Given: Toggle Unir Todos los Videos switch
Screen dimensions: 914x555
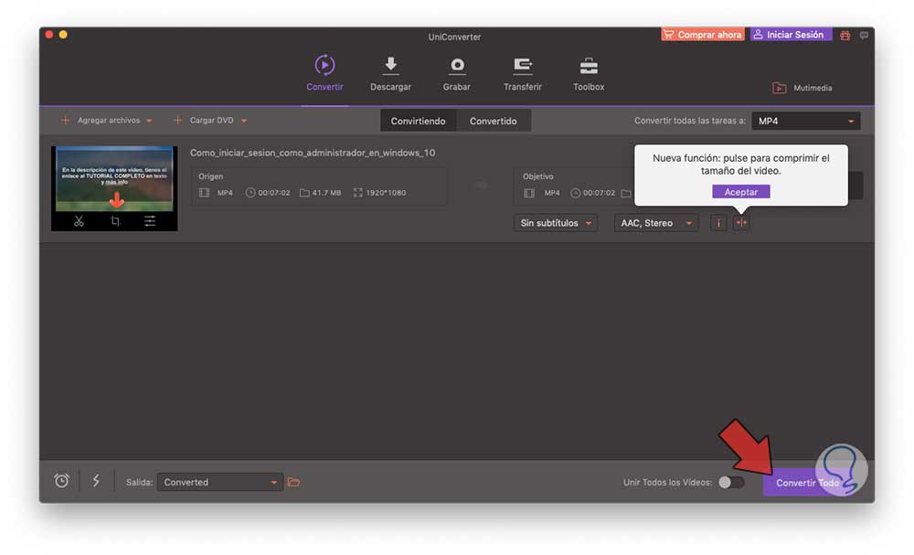Looking at the screenshot, I should (x=731, y=482).
